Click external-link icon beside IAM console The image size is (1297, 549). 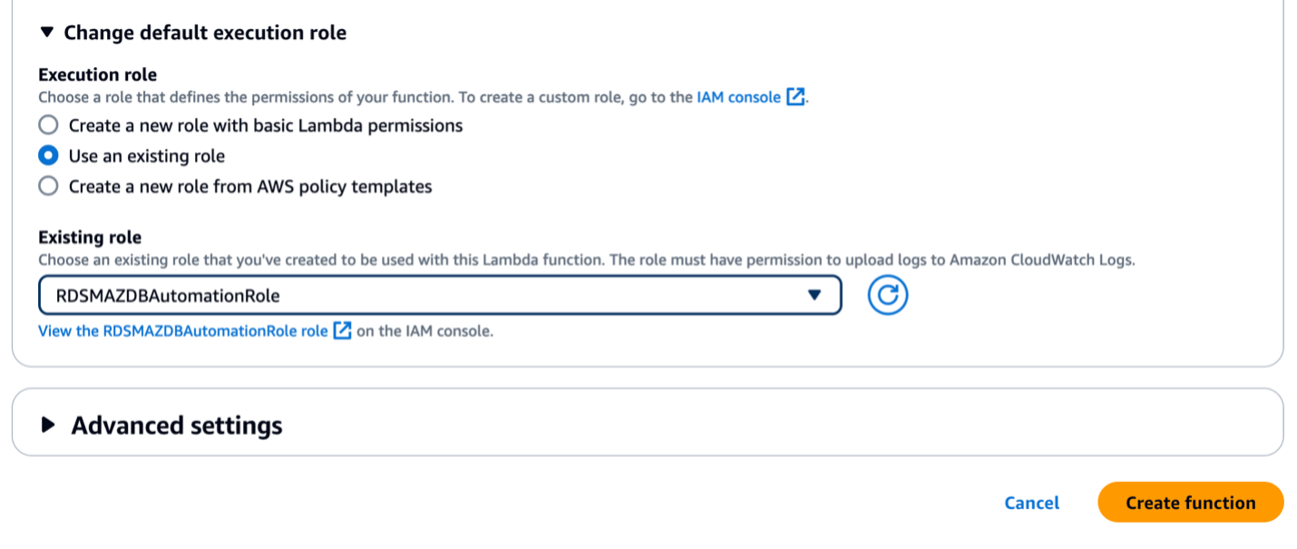(795, 97)
